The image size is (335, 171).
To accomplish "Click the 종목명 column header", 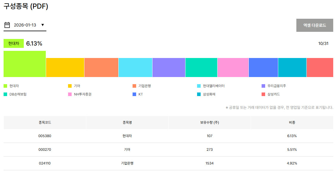I will (x=127, y=123).
